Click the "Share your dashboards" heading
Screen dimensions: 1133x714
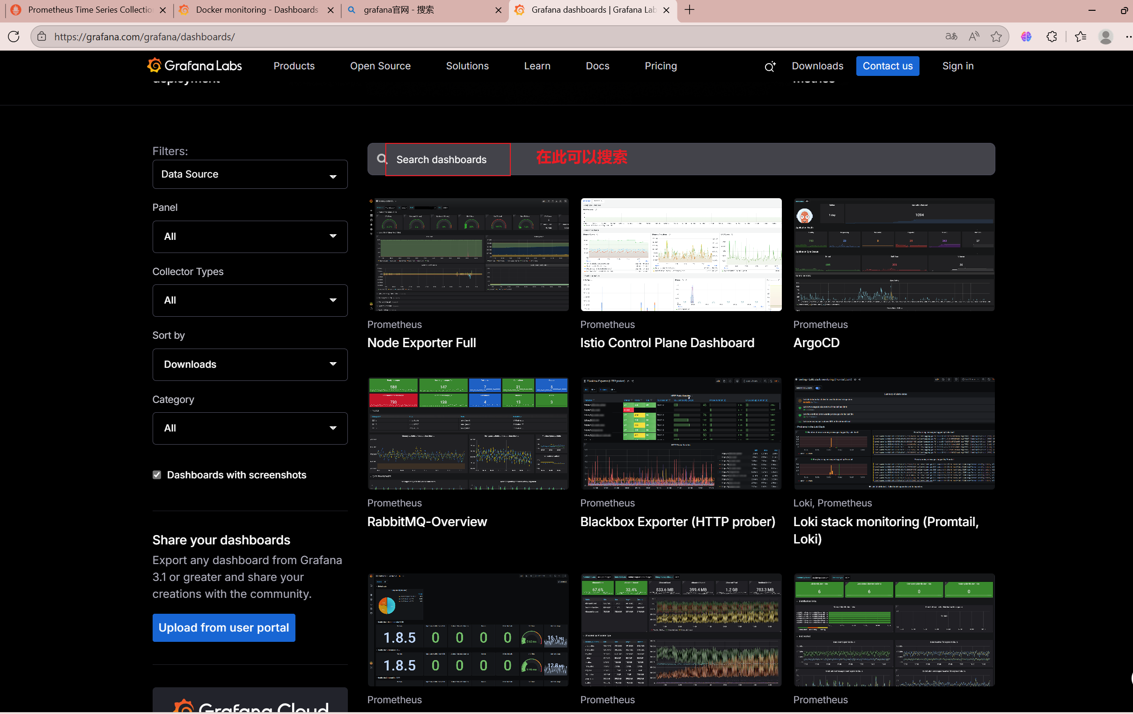[221, 540]
